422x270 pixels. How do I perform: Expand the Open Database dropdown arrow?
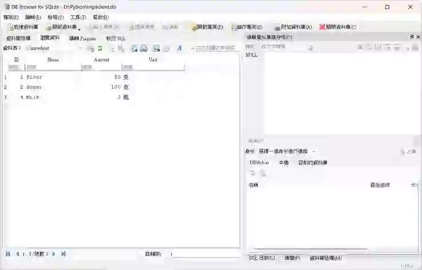coord(79,28)
